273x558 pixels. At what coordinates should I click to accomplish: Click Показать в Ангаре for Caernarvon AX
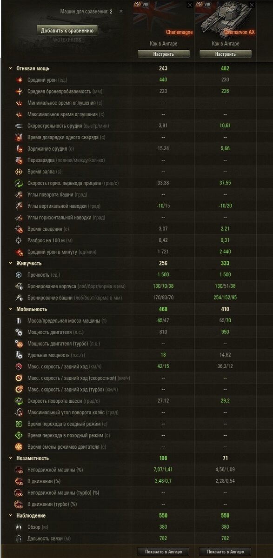tap(226, 551)
